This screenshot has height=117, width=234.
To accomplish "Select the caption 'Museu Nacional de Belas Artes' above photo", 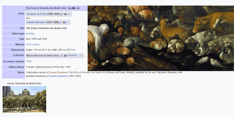I will [x=24, y=84].
